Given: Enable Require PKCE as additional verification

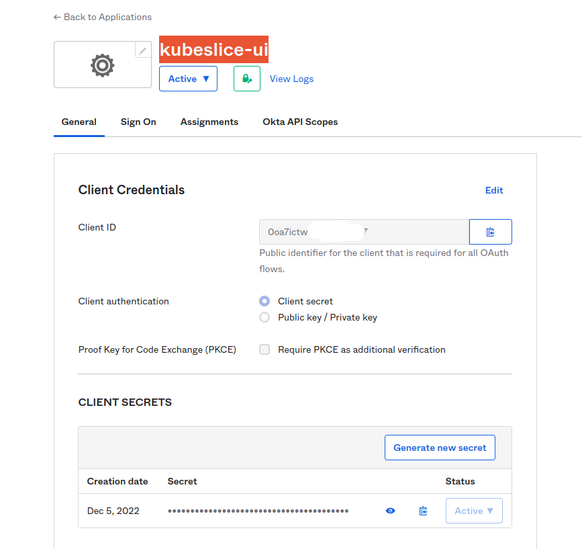Looking at the screenshot, I should (x=264, y=349).
